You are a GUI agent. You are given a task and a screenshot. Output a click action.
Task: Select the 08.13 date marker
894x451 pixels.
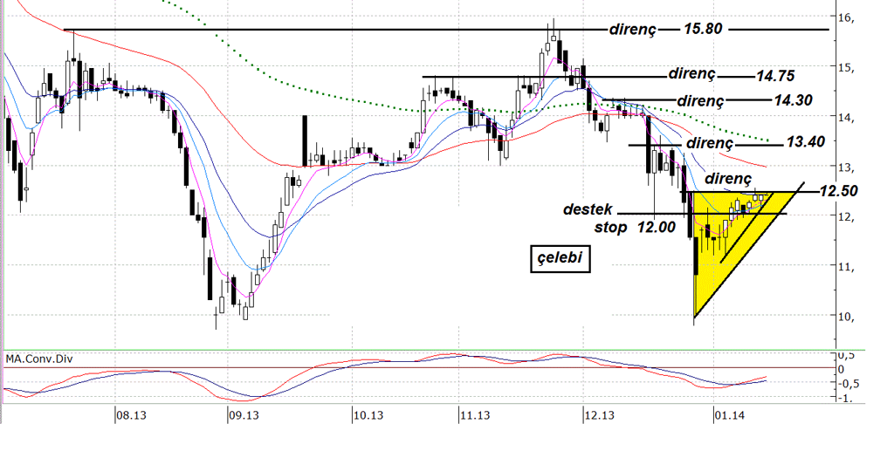[130, 416]
